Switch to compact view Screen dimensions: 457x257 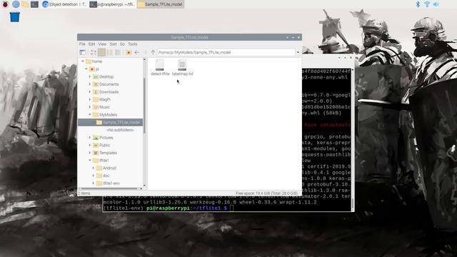pyautogui.click(x=109, y=52)
